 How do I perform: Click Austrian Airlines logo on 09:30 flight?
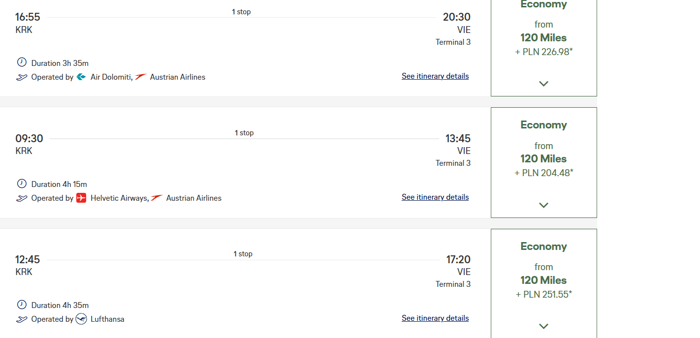(x=157, y=198)
